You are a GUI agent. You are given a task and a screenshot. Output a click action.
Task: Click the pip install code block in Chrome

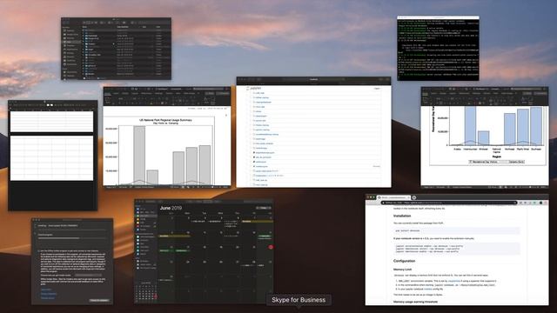457,230
